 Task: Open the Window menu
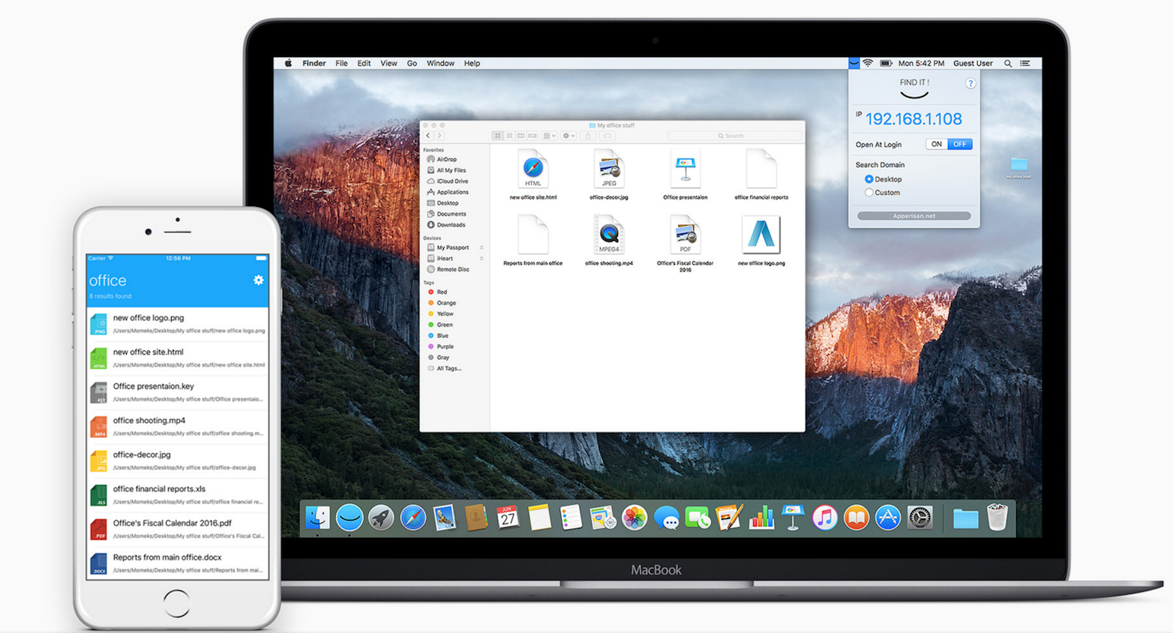(440, 63)
